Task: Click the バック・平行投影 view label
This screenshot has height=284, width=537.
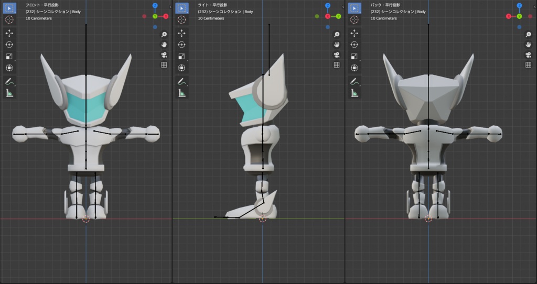Action: click(385, 5)
